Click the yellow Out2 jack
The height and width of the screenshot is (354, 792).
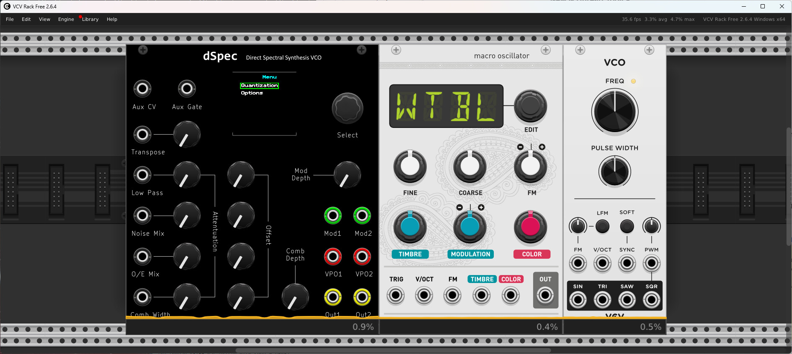(x=362, y=297)
